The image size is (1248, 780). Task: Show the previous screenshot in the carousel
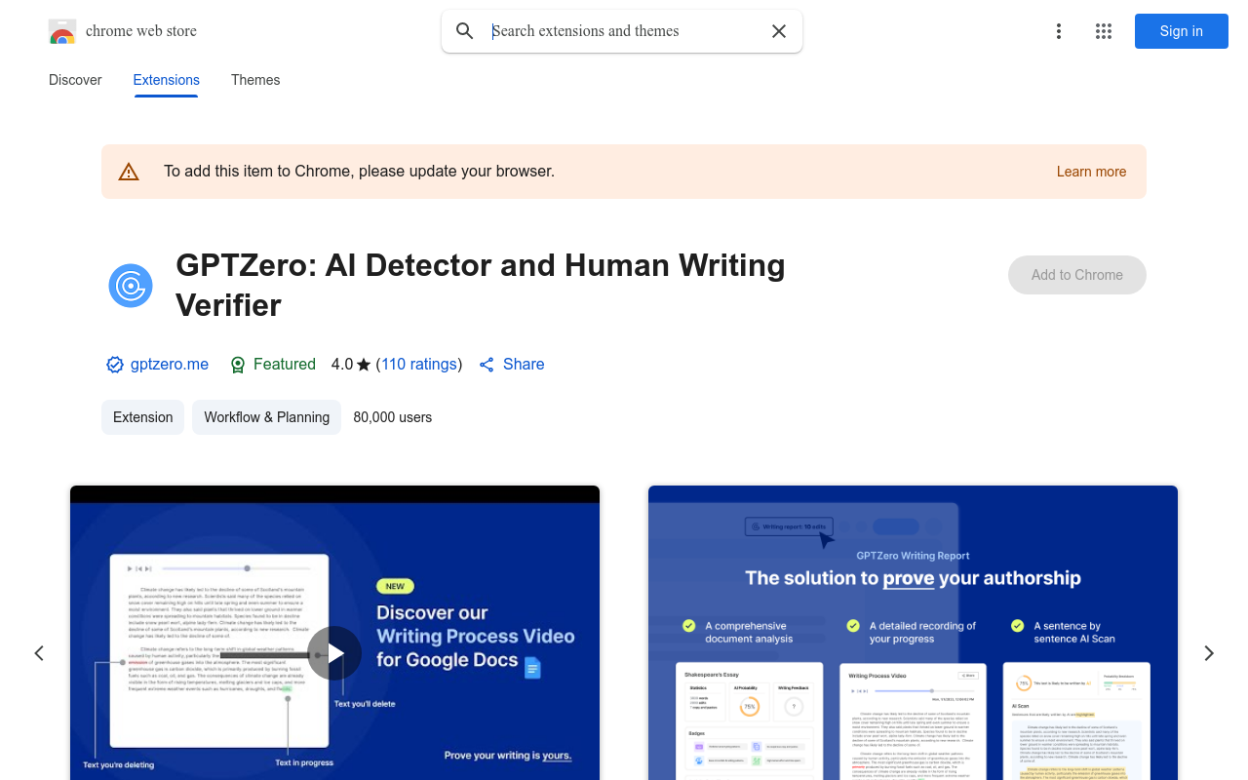coord(39,653)
